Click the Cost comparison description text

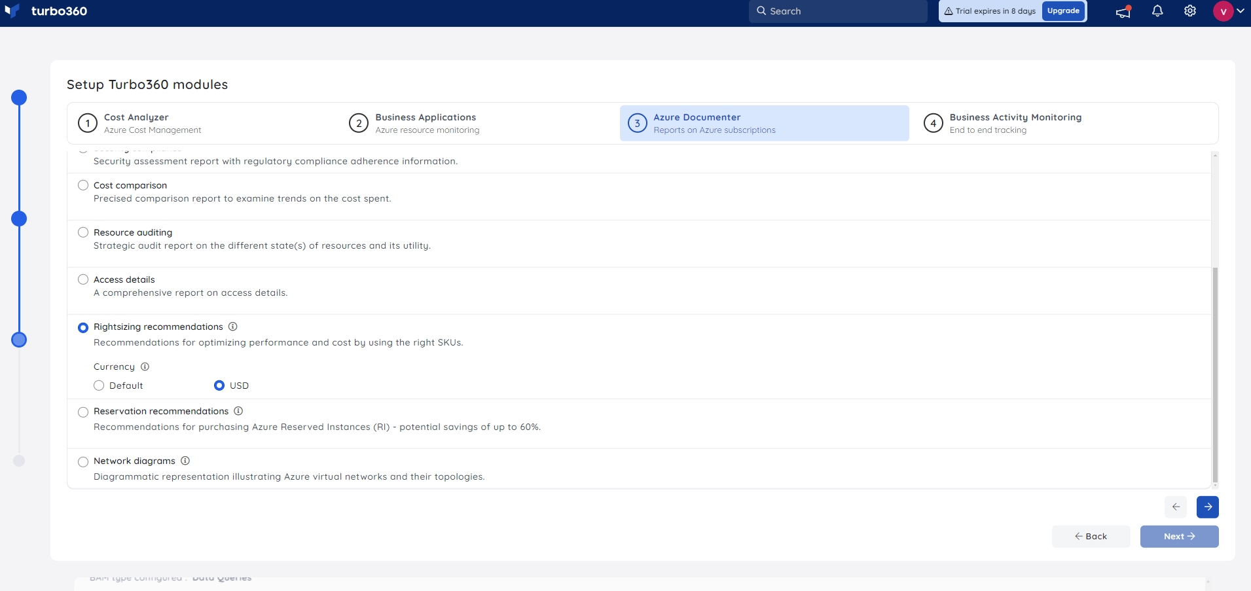242,198
